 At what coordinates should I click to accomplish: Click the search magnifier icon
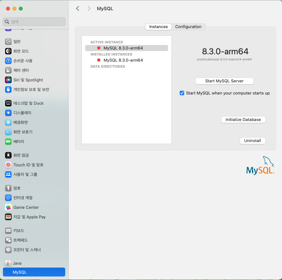click(x=7, y=22)
